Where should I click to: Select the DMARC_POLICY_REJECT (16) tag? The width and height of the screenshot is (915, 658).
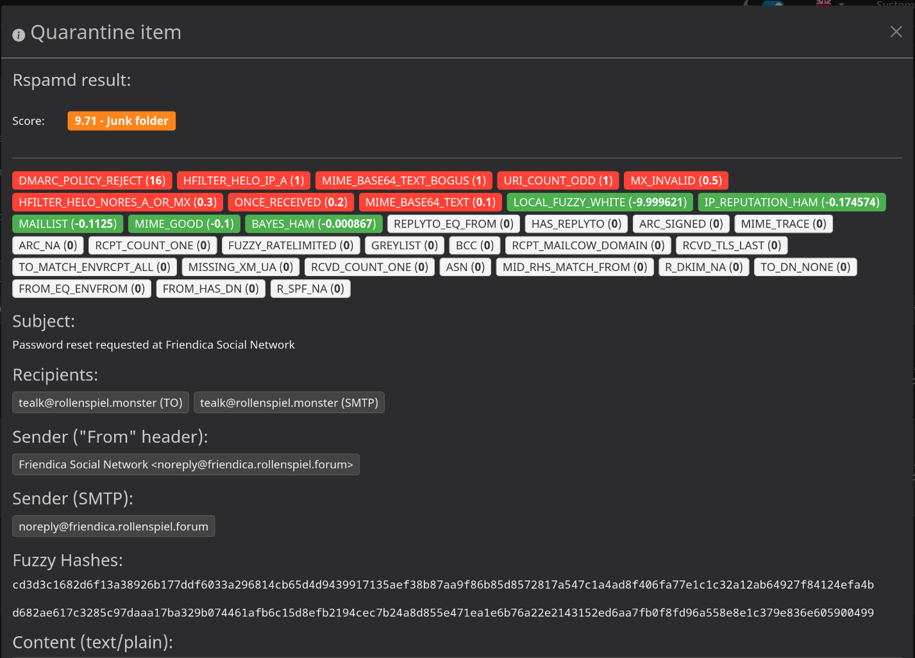[x=92, y=181]
